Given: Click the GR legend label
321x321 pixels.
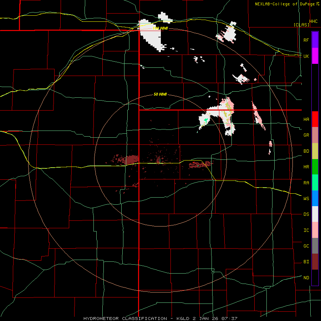Looking at the screenshot, I should (306, 135).
